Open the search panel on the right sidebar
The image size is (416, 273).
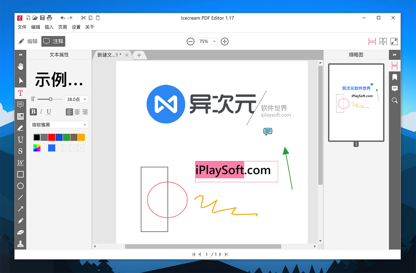[395, 100]
